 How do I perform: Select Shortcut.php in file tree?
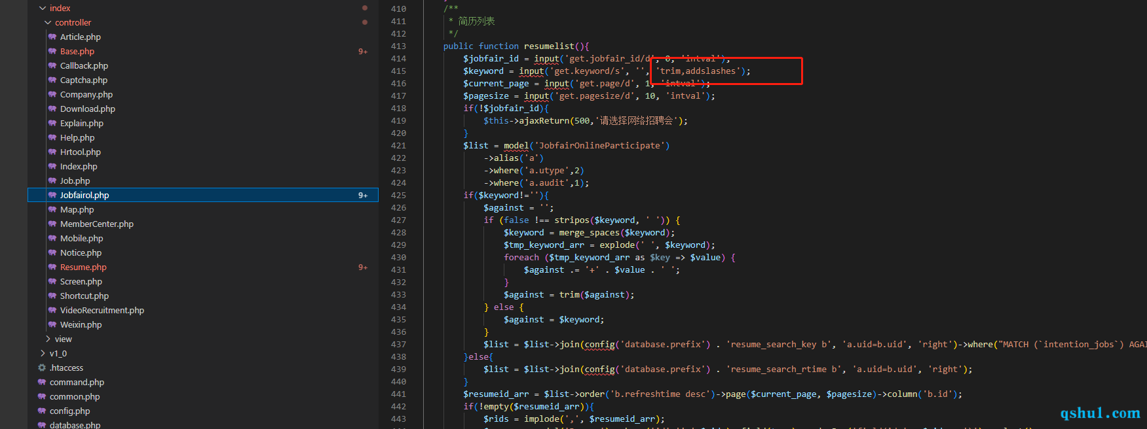click(85, 296)
